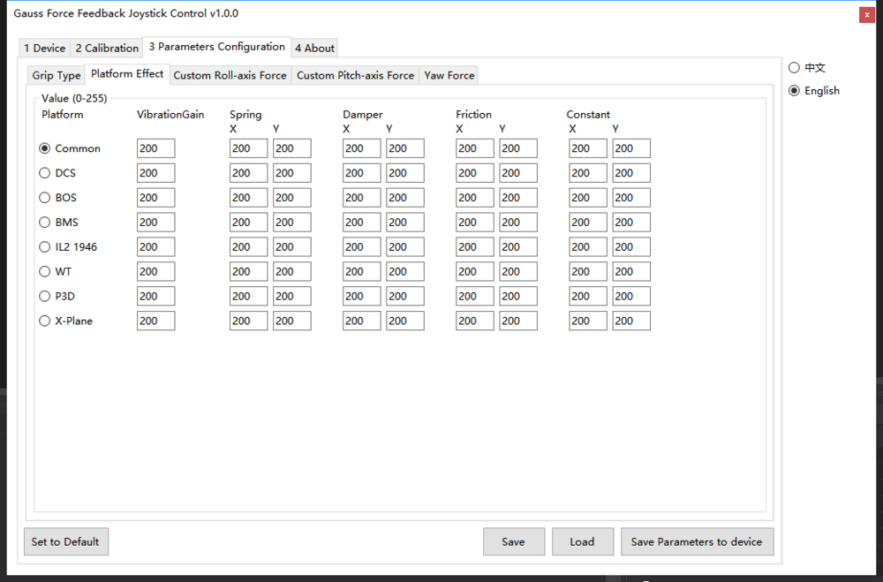Screen dimensions: 883x582
Task: Switch to the 2 Calibration tab
Action: coord(107,48)
